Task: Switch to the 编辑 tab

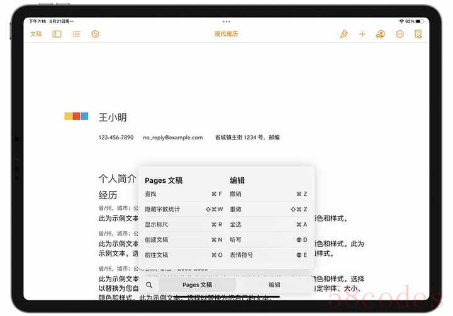Action: tap(275, 285)
